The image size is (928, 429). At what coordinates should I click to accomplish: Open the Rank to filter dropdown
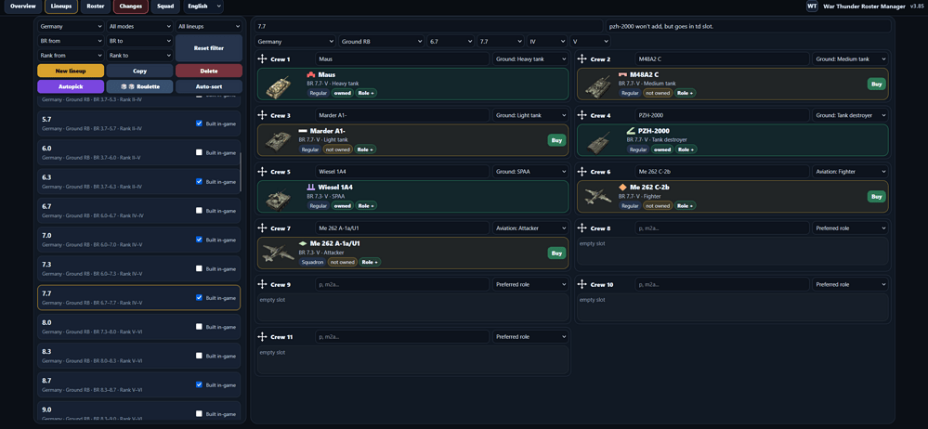[139, 56]
